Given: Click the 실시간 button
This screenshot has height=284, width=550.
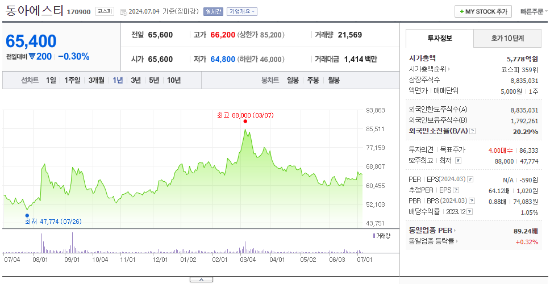Looking at the screenshot, I should (x=213, y=11).
